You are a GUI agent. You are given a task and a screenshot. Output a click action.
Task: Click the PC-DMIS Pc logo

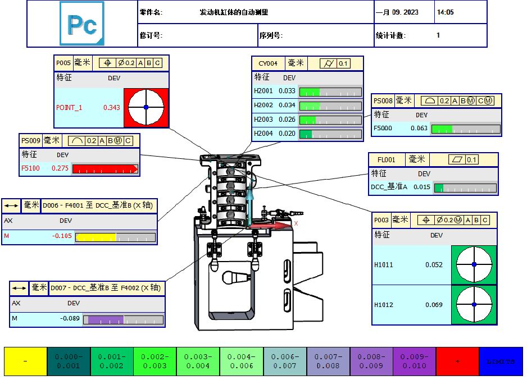82,24
